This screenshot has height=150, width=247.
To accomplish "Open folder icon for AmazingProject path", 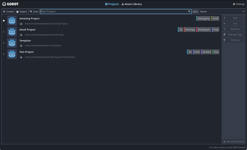I will [x=21, y=24].
